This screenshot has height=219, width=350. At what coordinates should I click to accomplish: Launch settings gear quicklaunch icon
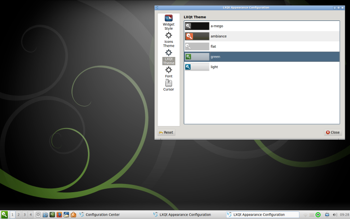pos(38,215)
